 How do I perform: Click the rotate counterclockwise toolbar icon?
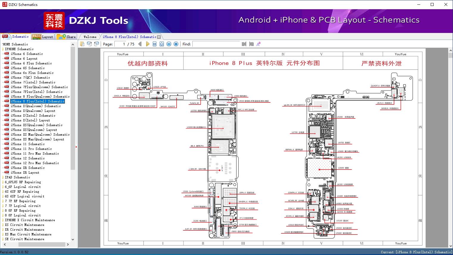coord(89,44)
